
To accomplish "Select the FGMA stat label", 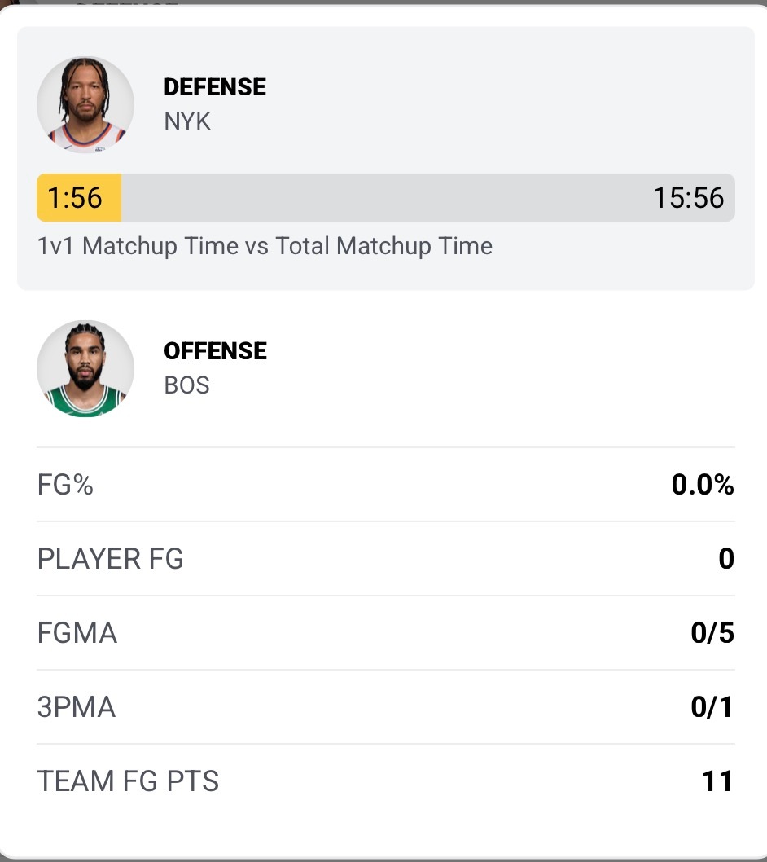I will click(x=77, y=633).
